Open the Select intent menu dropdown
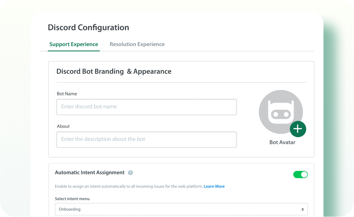354x217 pixels. tap(181, 209)
